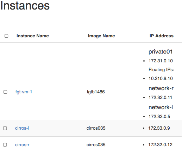
Task: Click the Image Name column header
Action: (101, 36)
